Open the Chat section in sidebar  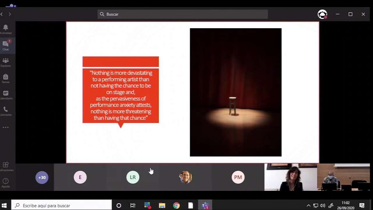click(6, 45)
